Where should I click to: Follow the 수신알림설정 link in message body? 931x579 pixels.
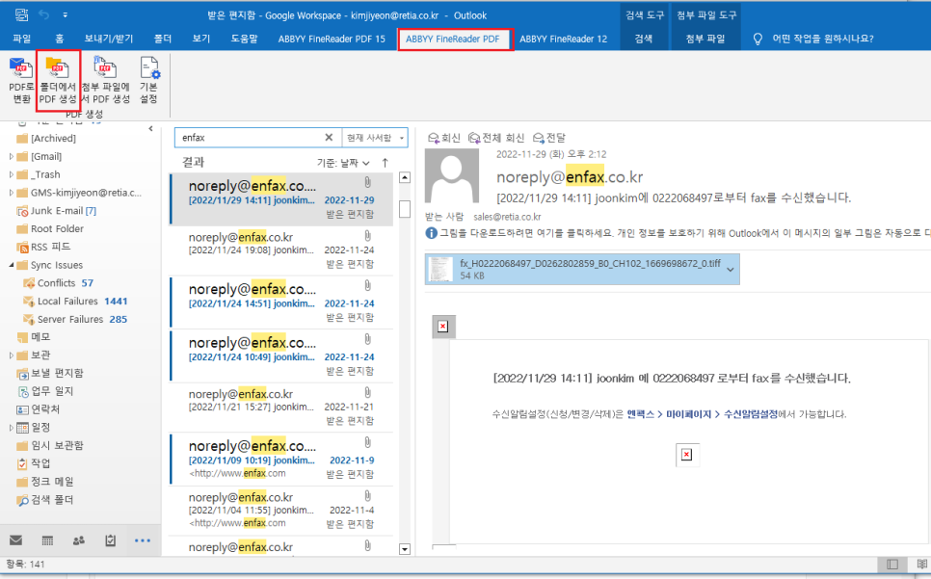(751, 414)
